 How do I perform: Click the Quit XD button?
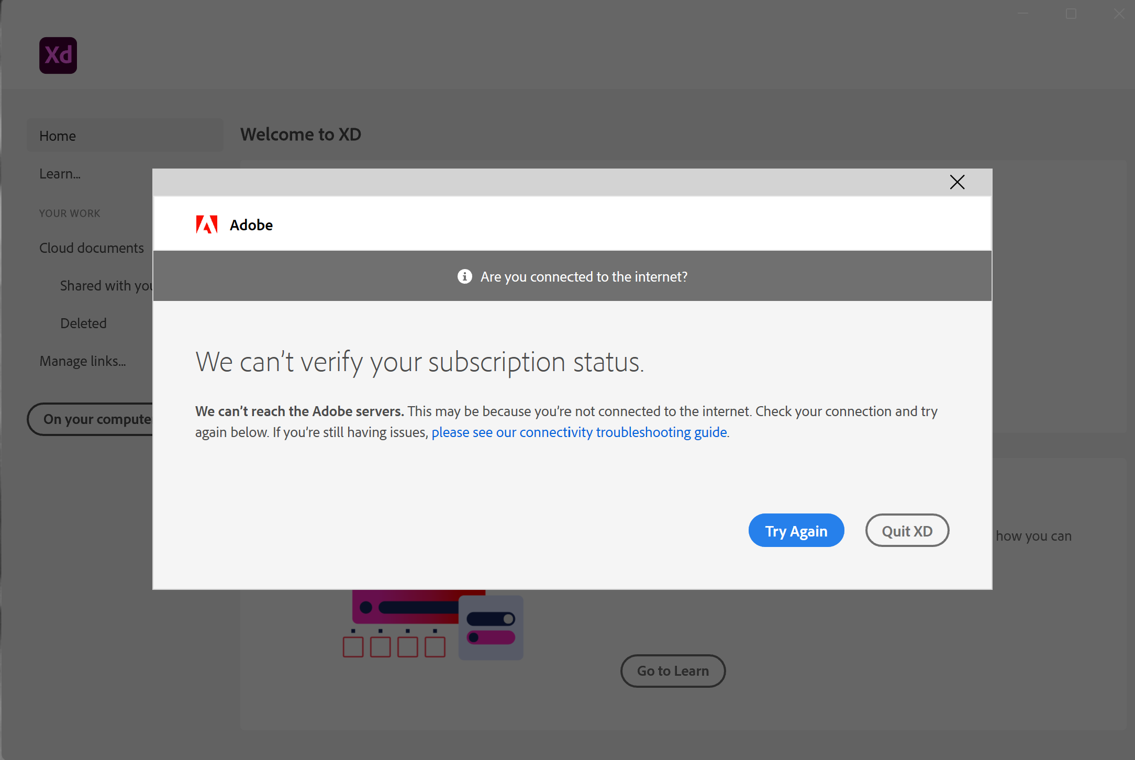906,530
